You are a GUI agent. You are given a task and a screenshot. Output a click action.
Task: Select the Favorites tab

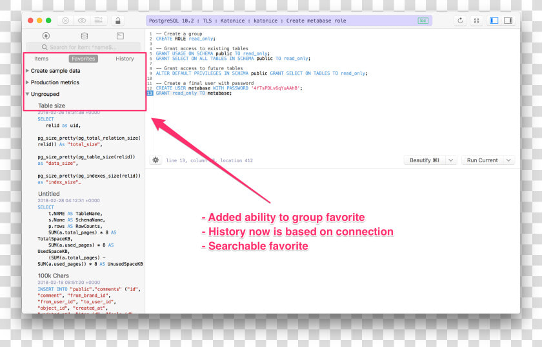(x=83, y=59)
